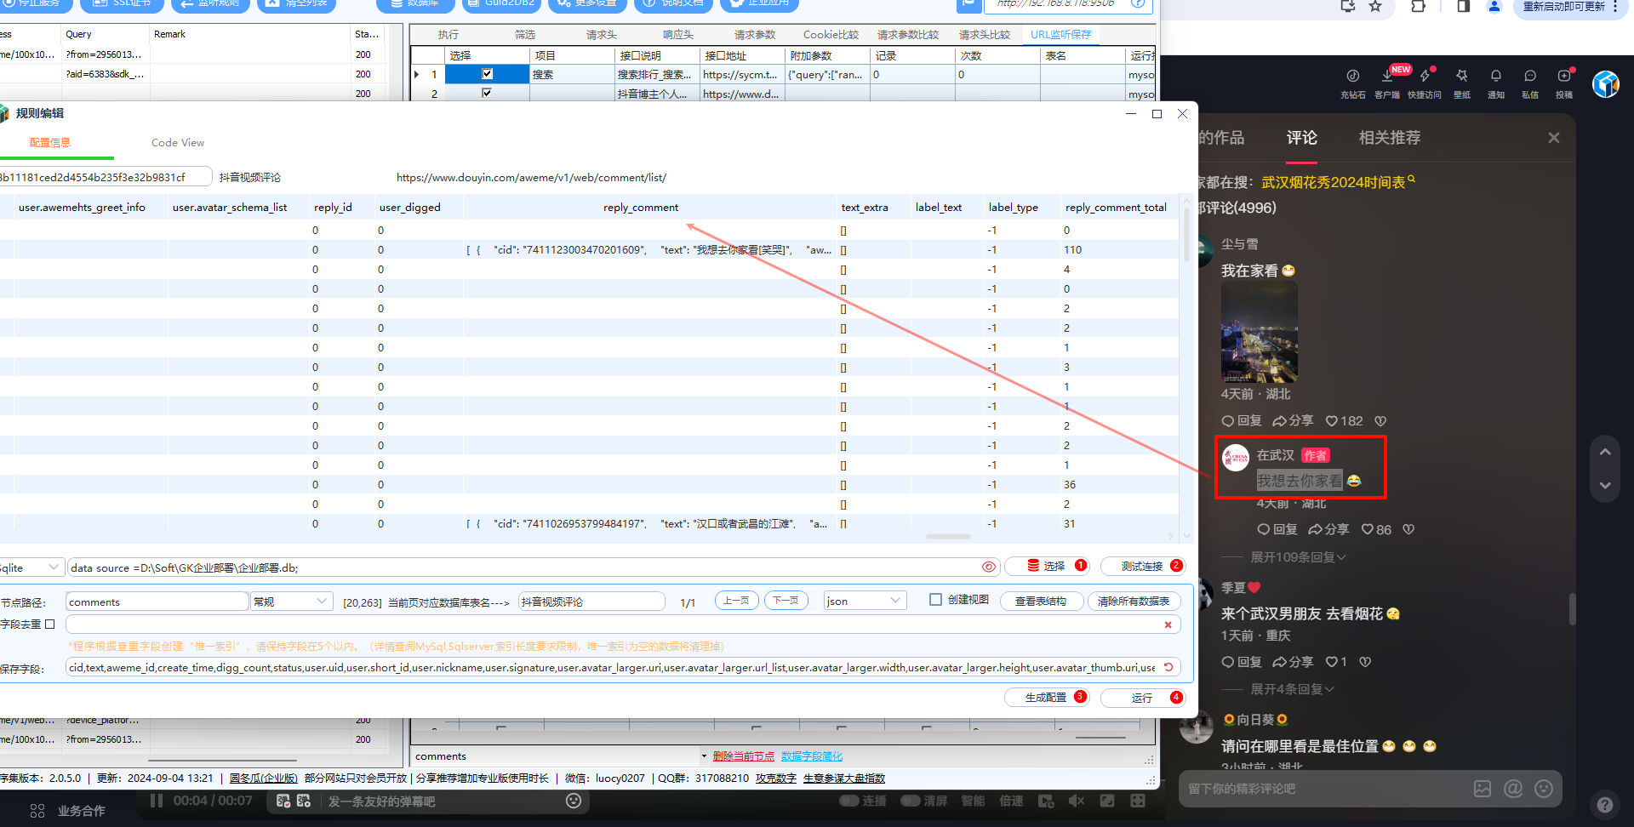
Task: Open emoji picker in comment box
Action: (1544, 789)
